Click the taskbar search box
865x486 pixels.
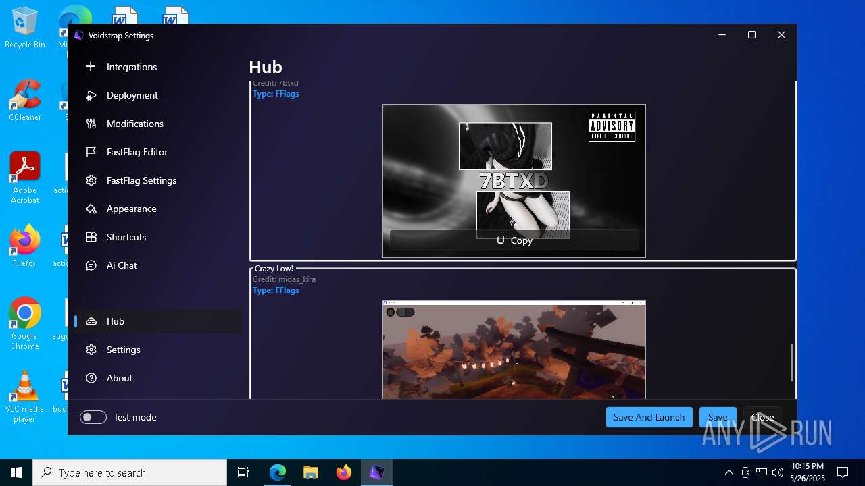coord(130,473)
